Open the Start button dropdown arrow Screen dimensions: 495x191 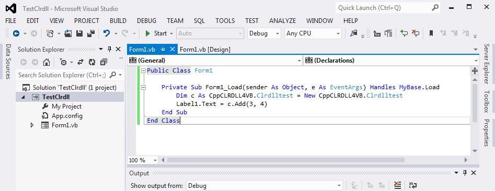(171, 33)
